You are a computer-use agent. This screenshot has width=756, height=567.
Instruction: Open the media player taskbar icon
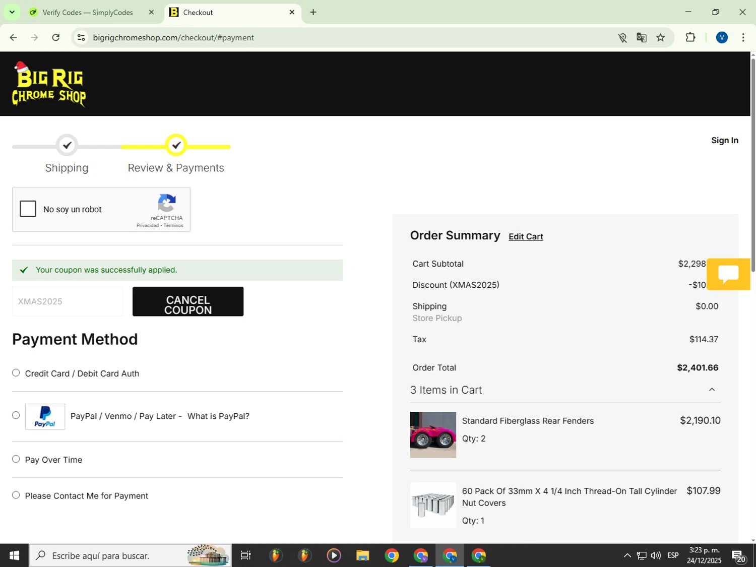pos(334,555)
